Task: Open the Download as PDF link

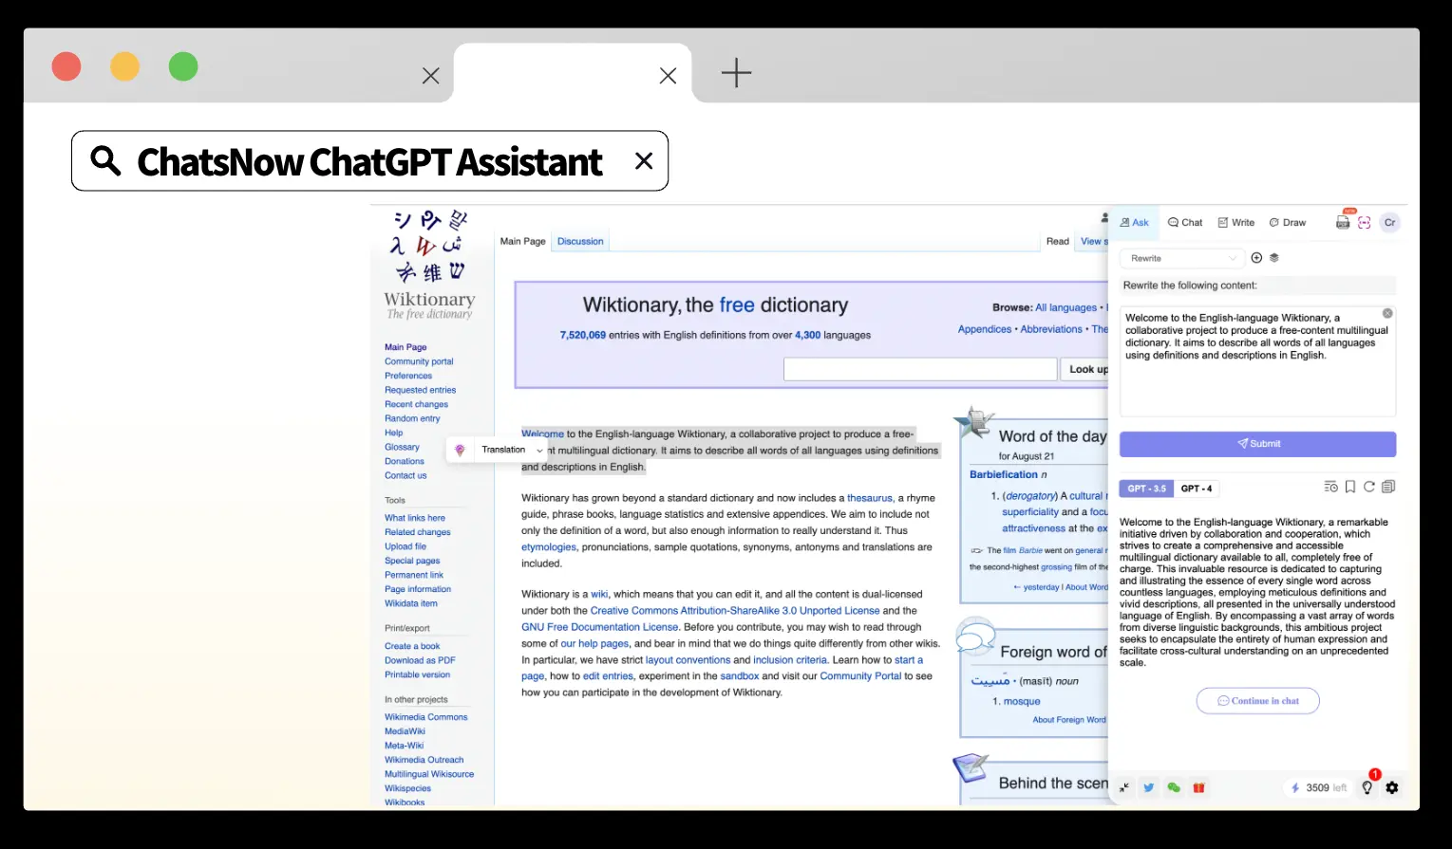Action: (420, 660)
